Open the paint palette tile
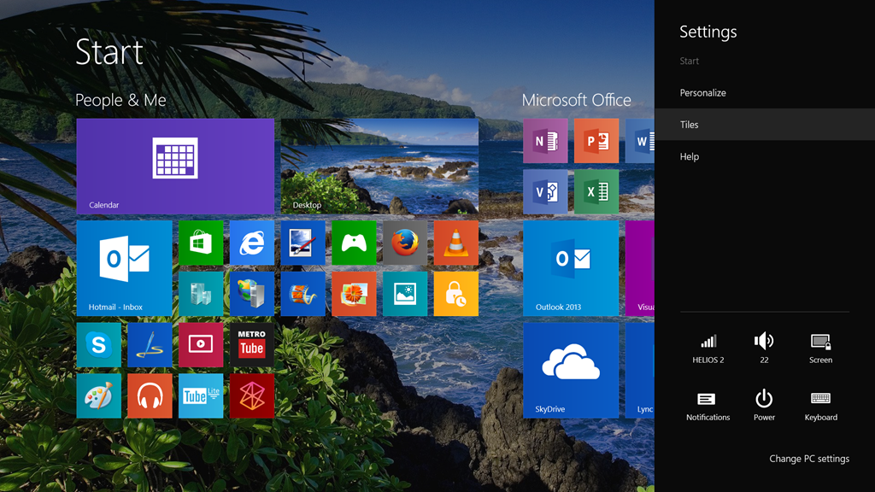Viewport: 875px width, 492px height. (99, 396)
